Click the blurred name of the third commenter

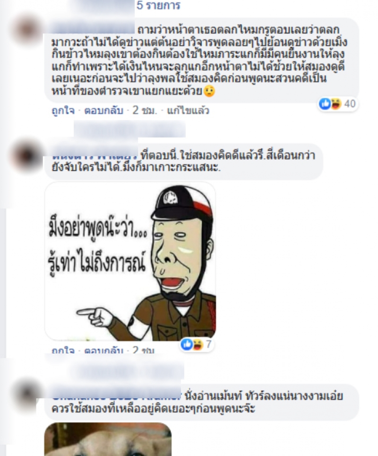tap(116, 396)
